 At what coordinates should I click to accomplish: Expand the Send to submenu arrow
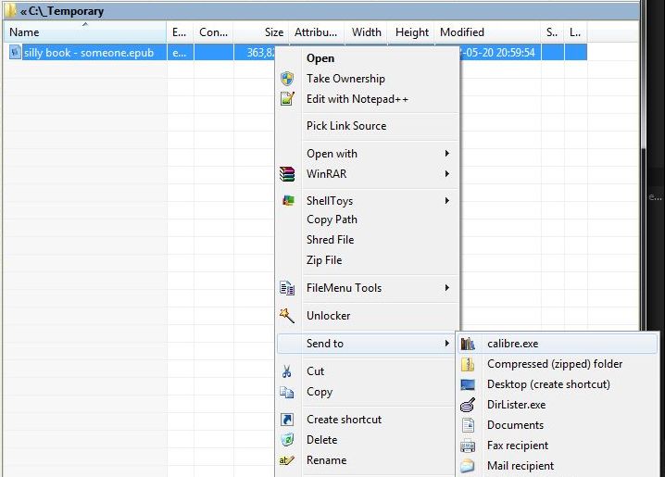tap(447, 344)
